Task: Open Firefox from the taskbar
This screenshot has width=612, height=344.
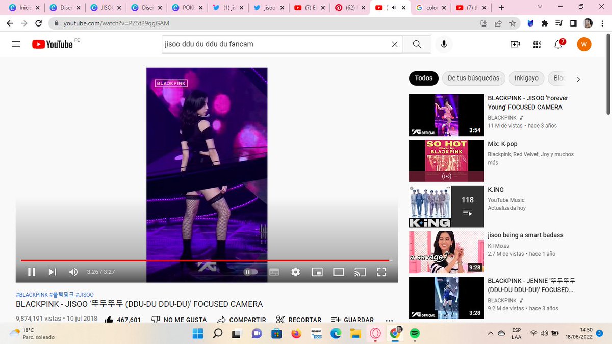Action: 296,333
